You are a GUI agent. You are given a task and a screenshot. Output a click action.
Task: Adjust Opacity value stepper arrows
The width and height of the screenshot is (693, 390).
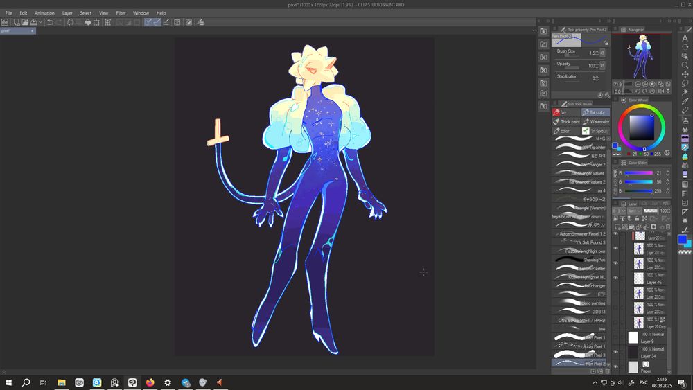click(597, 65)
